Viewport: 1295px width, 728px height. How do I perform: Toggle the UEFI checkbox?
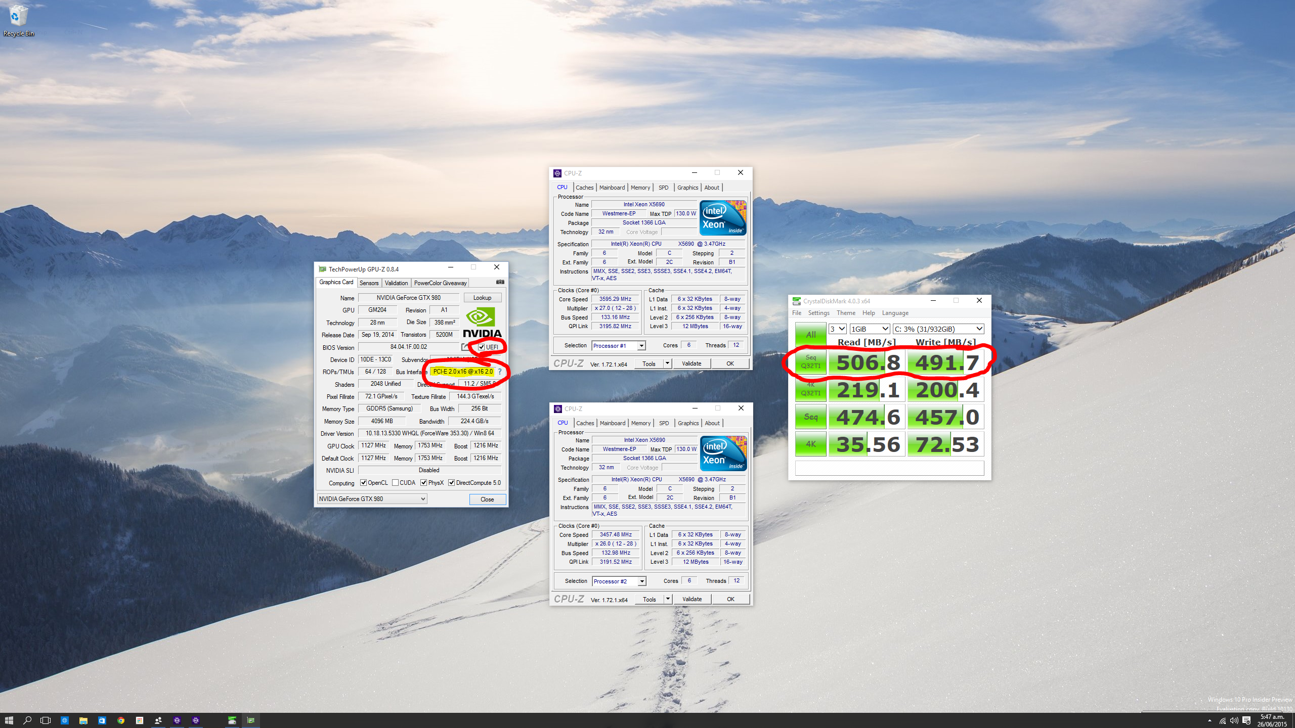point(482,347)
